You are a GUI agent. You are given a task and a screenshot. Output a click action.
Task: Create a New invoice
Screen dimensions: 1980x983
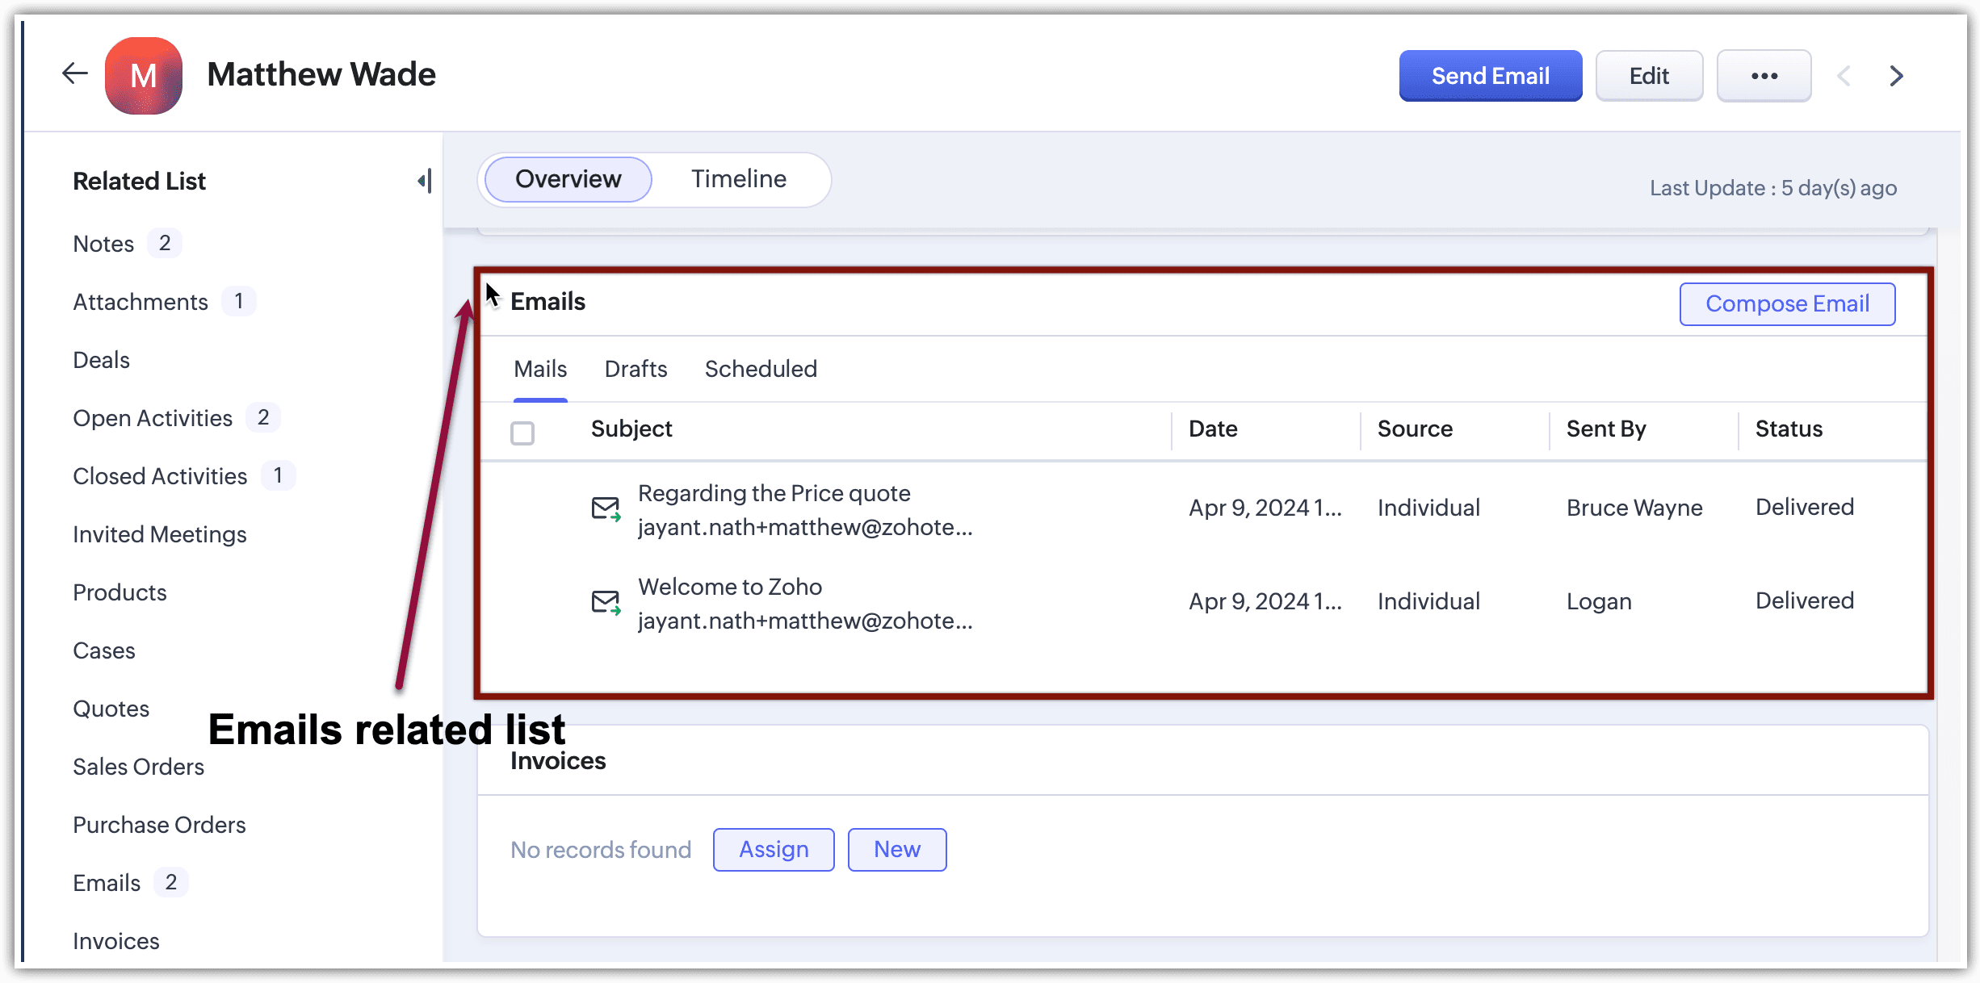896,850
